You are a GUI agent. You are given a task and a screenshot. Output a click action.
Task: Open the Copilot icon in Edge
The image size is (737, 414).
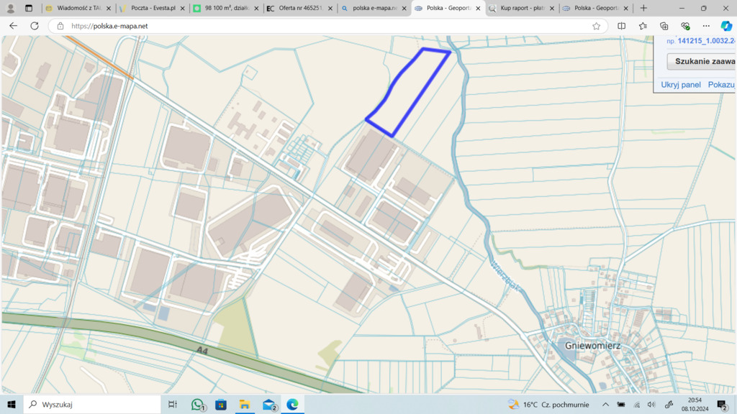(726, 26)
